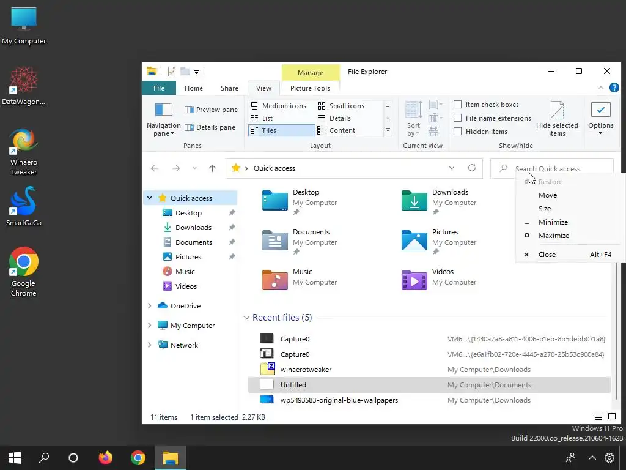The height and width of the screenshot is (470, 626).
Task: Select Downloads in the navigation tree
Action: click(194, 228)
